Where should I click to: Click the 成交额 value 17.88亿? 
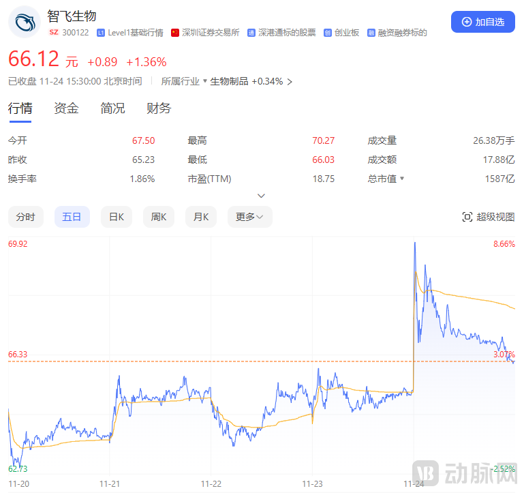(499, 160)
